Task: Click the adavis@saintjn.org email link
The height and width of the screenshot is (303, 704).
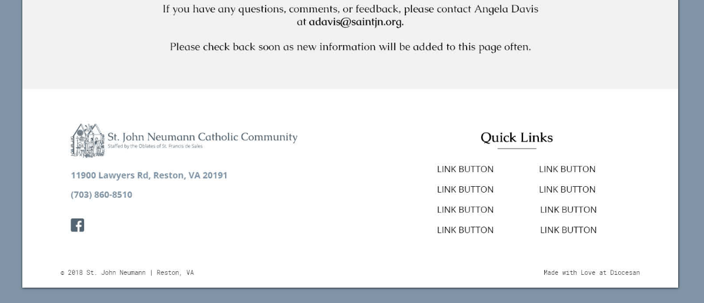Action: pyautogui.click(x=356, y=22)
